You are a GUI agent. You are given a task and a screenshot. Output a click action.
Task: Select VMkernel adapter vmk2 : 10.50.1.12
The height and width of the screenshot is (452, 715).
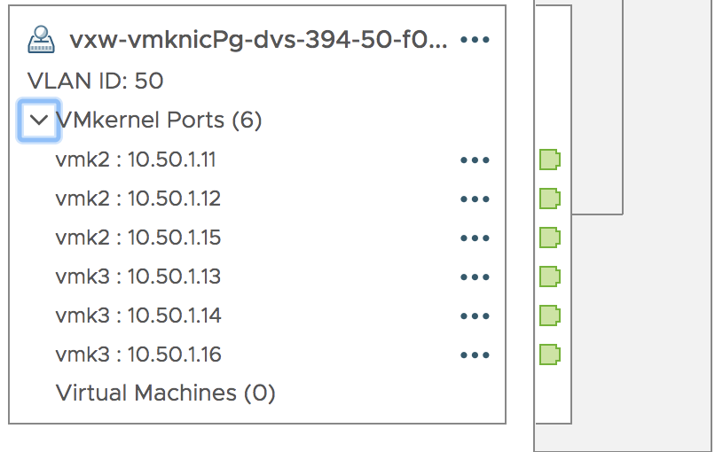[138, 199]
